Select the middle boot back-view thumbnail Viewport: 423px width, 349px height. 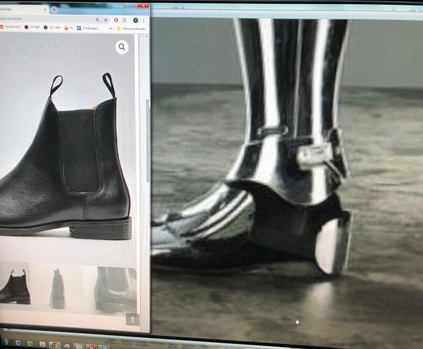58,289
